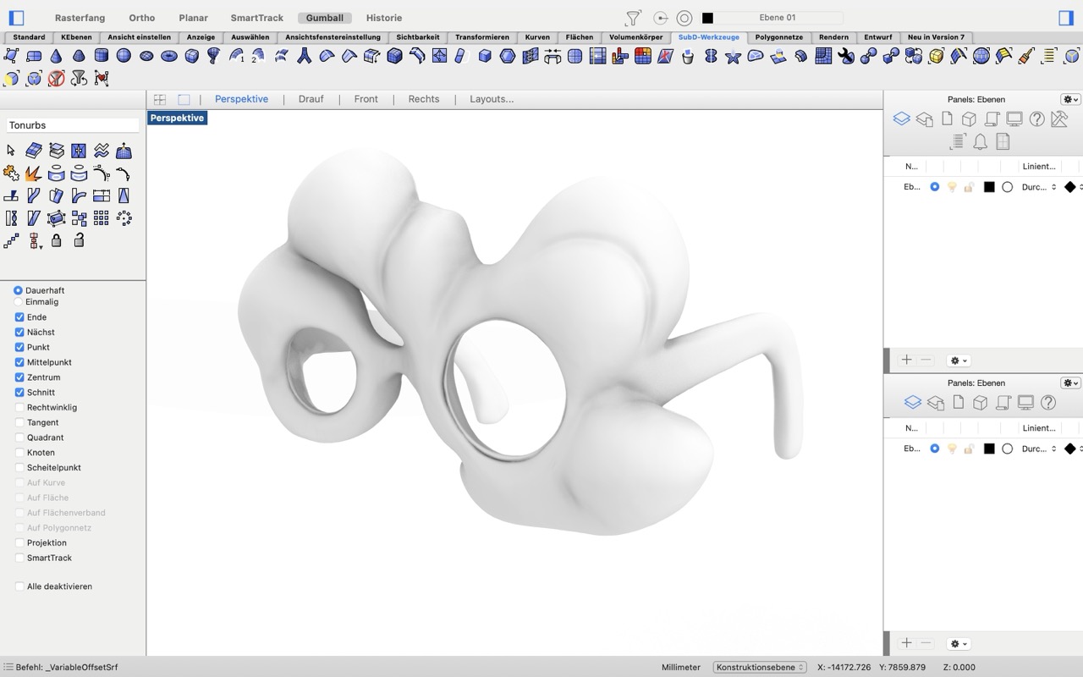Open top panel gear options dropdown

click(x=1070, y=99)
